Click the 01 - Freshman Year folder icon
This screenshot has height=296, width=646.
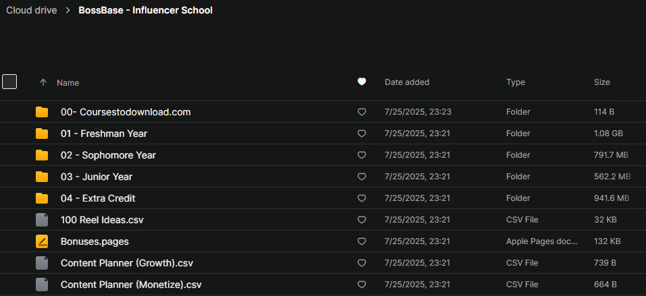click(x=42, y=134)
